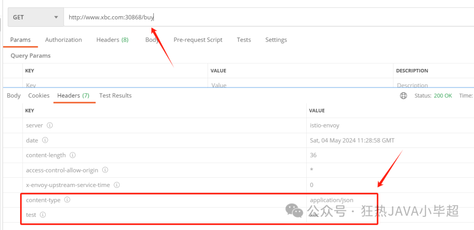
Task: Click the content-type header key
Action: tap(43, 200)
